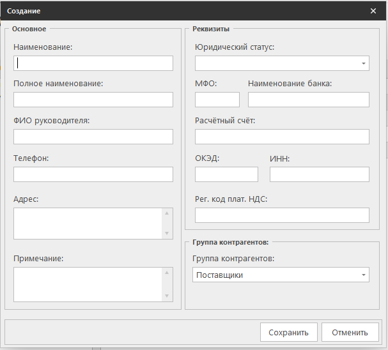Click the Расчётный счёт input field
Image resolution: width=388 pixels, height=350 pixels.
coord(282,137)
